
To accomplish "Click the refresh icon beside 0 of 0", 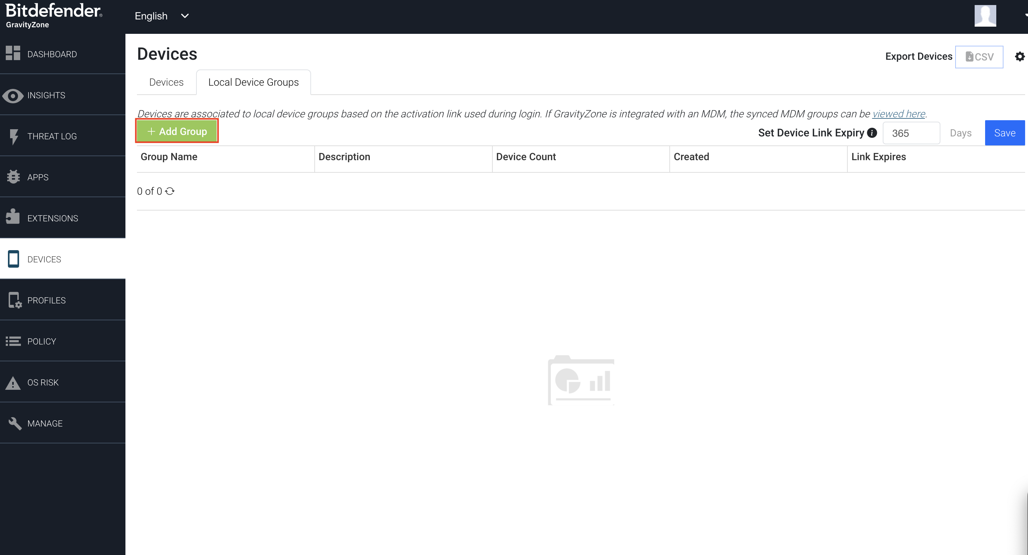I will (170, 191).
